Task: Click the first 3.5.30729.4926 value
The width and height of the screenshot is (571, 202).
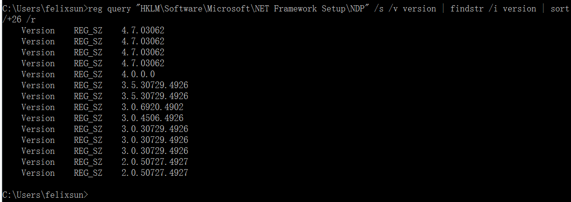Action: [x=154, y=85]
